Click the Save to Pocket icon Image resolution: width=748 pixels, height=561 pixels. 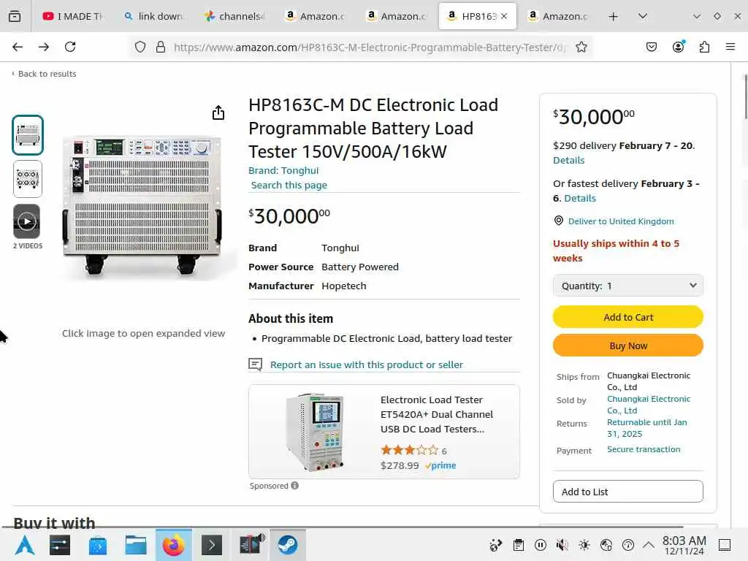coord(652,47)
